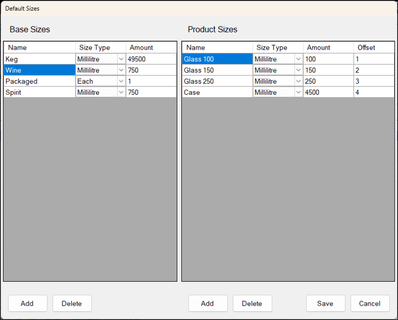This screenshot has width=398, height=320.
Task: Open Size Type dropdown for Packaged row
Action: (x=121, y=81)
